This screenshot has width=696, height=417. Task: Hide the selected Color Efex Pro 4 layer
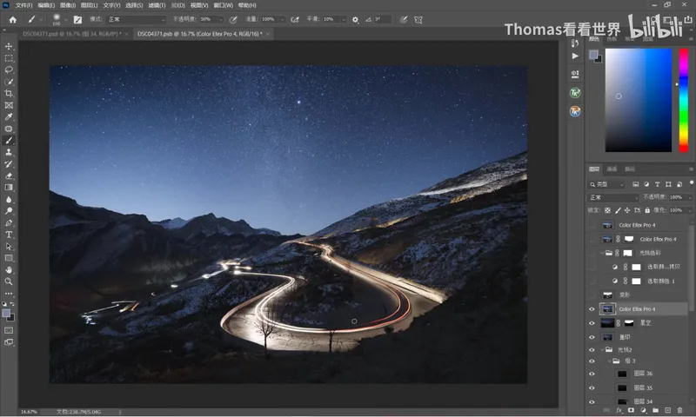tap(592, 309)
